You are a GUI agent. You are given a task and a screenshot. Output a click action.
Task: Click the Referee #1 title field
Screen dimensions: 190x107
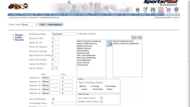(51, 78)
